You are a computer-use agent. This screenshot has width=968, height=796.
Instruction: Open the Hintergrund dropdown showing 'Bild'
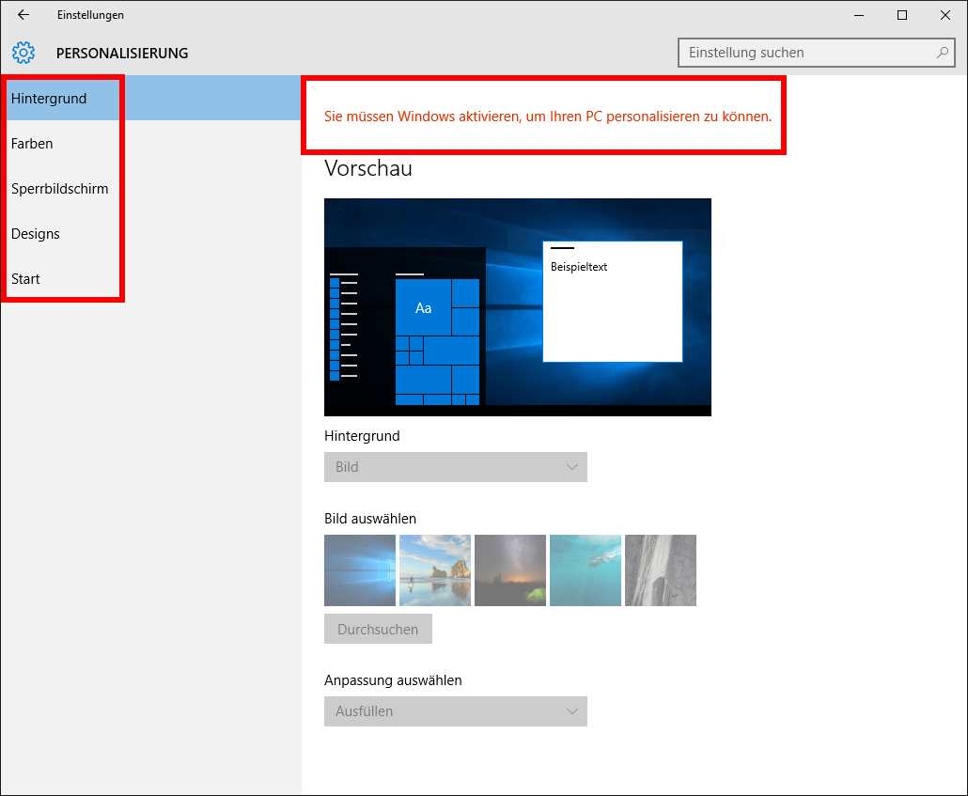click(x=456, y=467)
